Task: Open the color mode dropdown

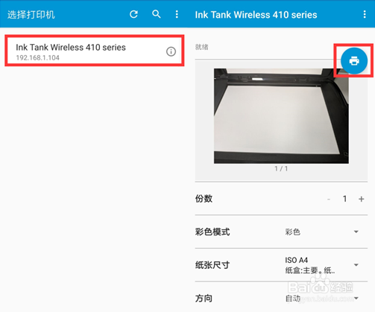Action: click(322, 232)
